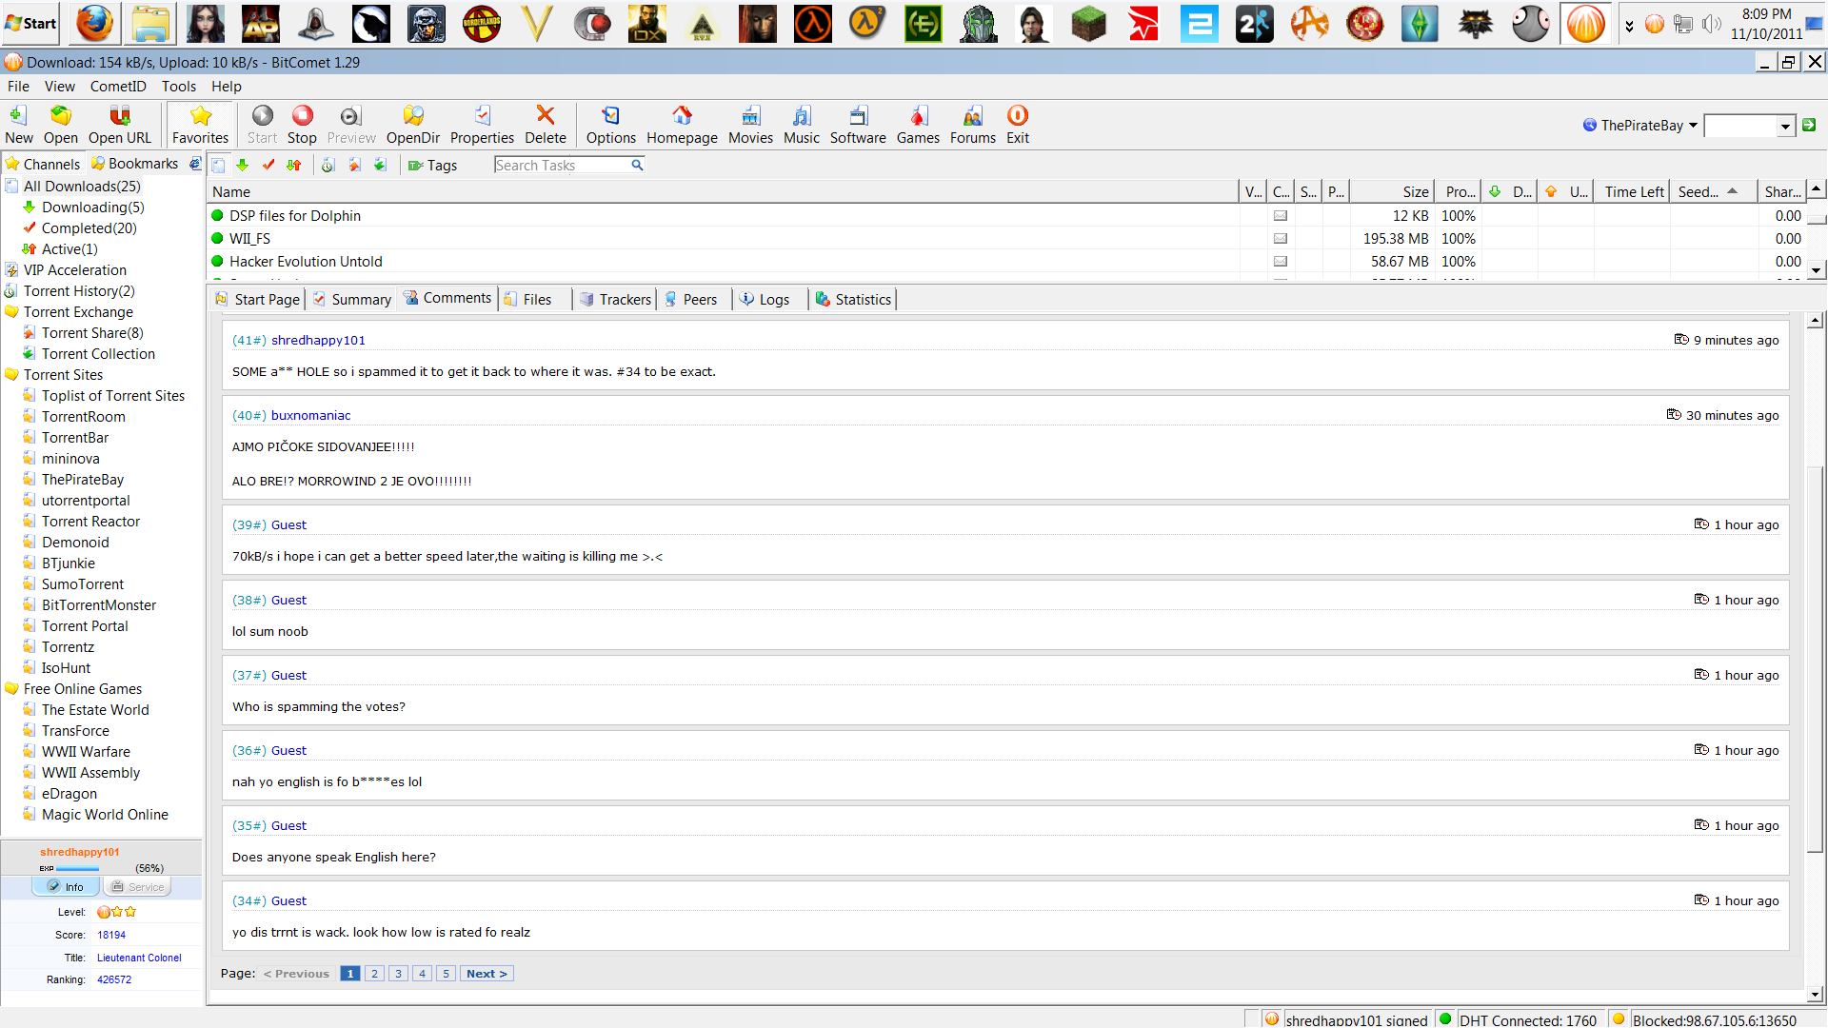Switch to the Service view in the profile panel
Image resolution: width=1828 pixels, height=1028 pixels.
tap(137, 886)
